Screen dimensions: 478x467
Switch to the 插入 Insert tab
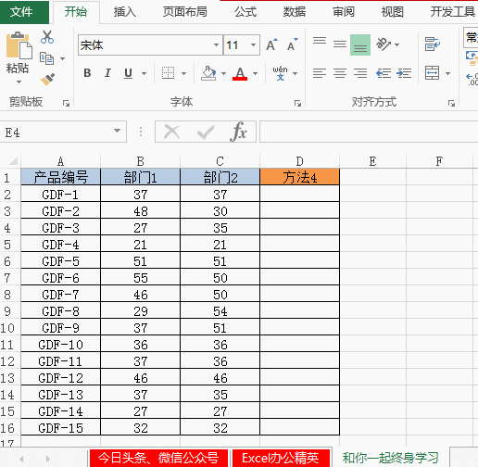(125, 12)
